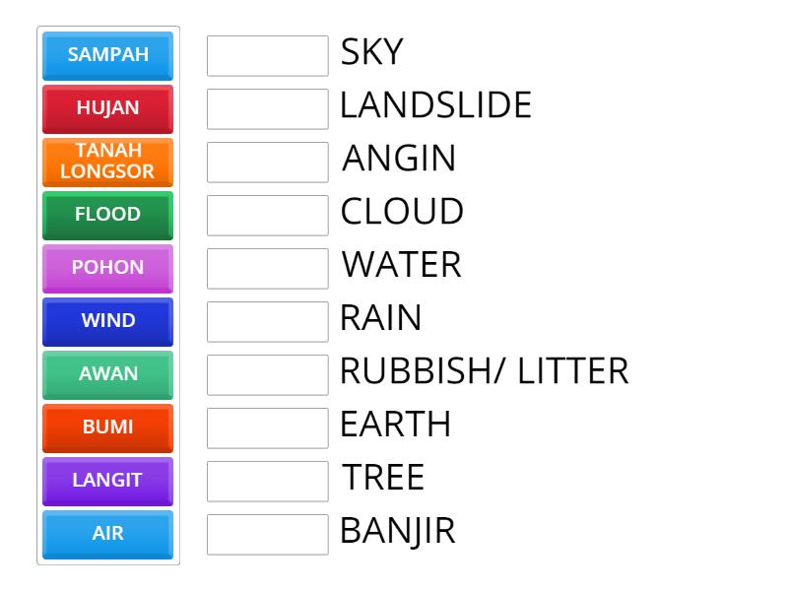Select the blue WIND tile
Screen dimensions: 788x591
pos(107,321)
